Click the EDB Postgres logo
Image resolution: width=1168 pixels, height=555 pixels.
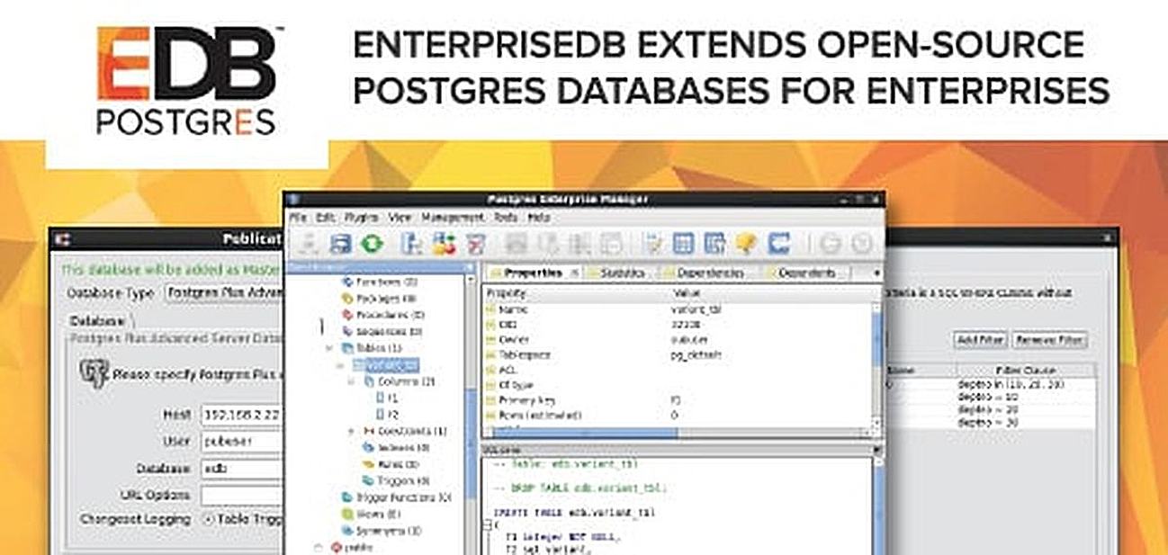[x=186, y=79]
